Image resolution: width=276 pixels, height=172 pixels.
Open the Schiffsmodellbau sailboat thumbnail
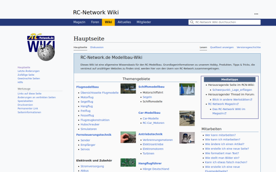(x=187, y=89)
